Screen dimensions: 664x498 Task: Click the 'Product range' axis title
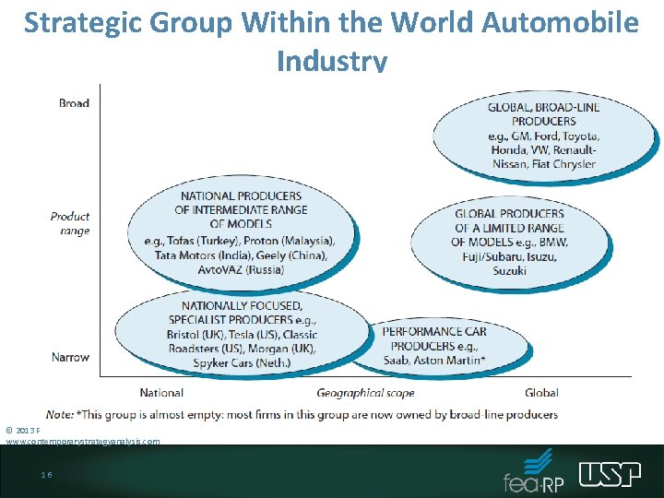pyautogui.click(x=70, y=223)
